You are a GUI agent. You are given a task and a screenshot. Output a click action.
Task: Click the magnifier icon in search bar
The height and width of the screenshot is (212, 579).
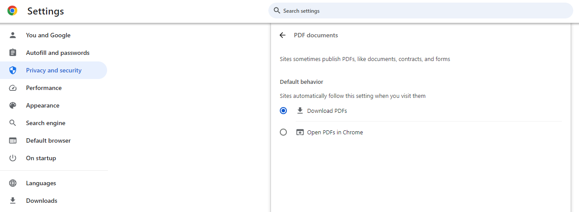tap(277, 11)
